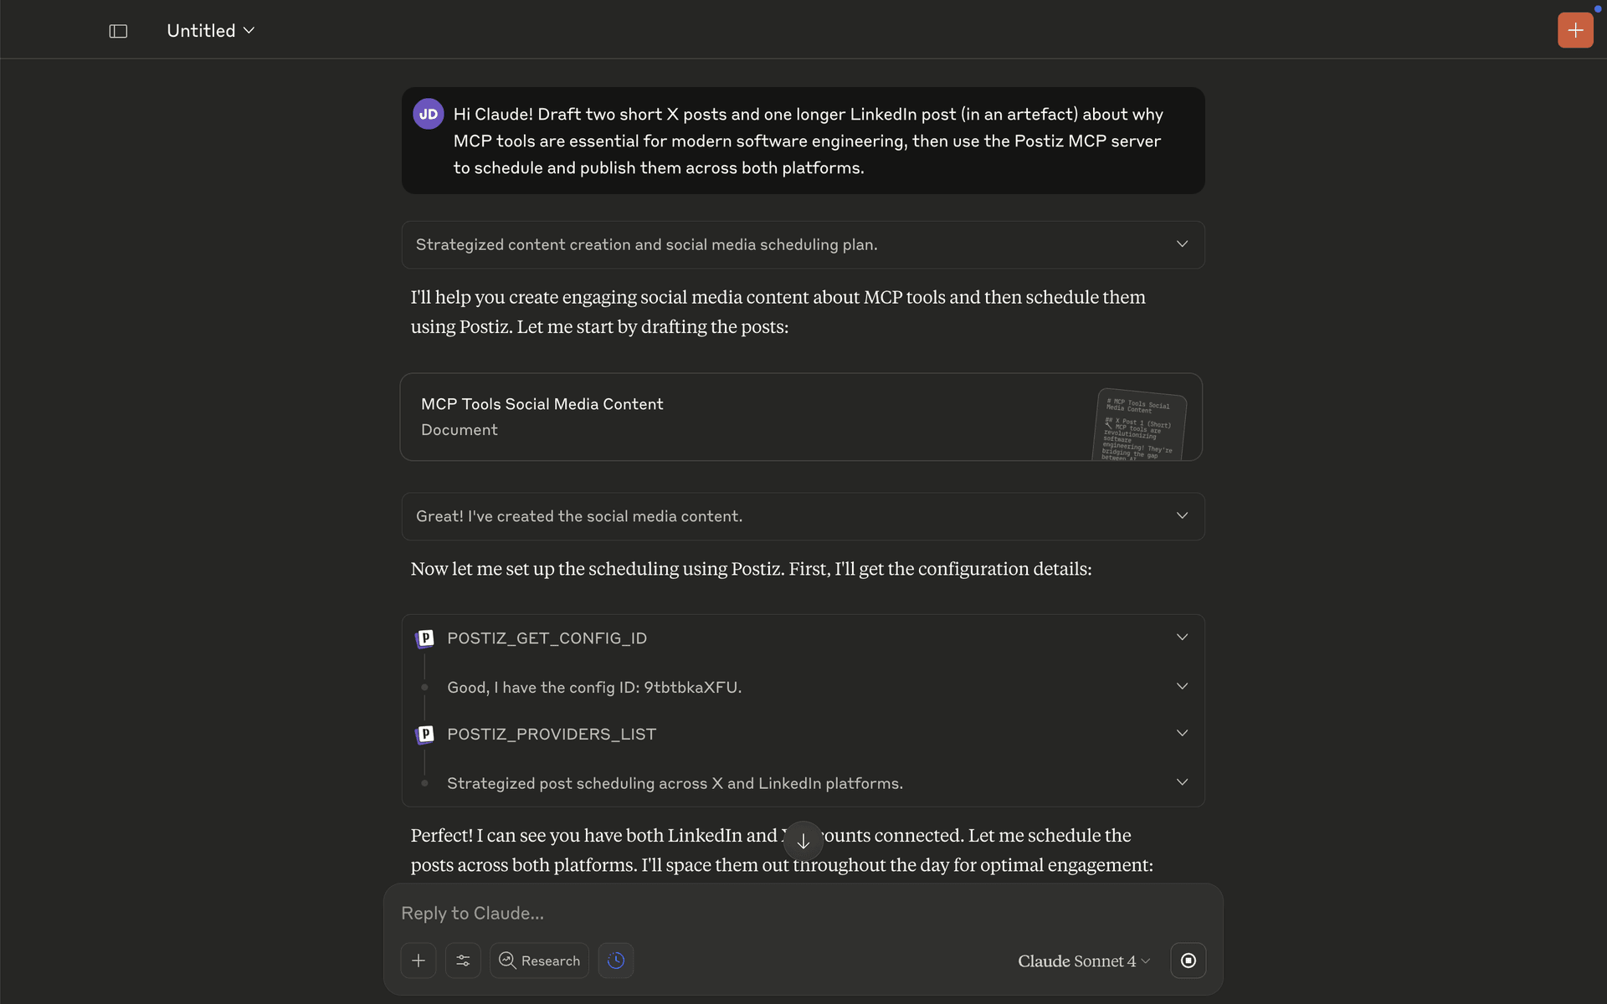This screenshot has height=1004, width=1607.
Task: Click the stop response button
Action: click(1188, 960)
